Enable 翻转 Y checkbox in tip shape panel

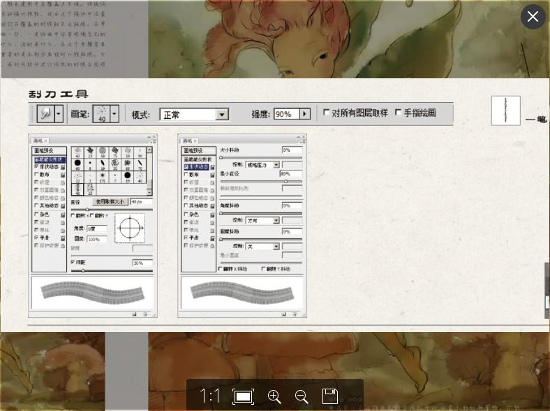coord(92,215)
